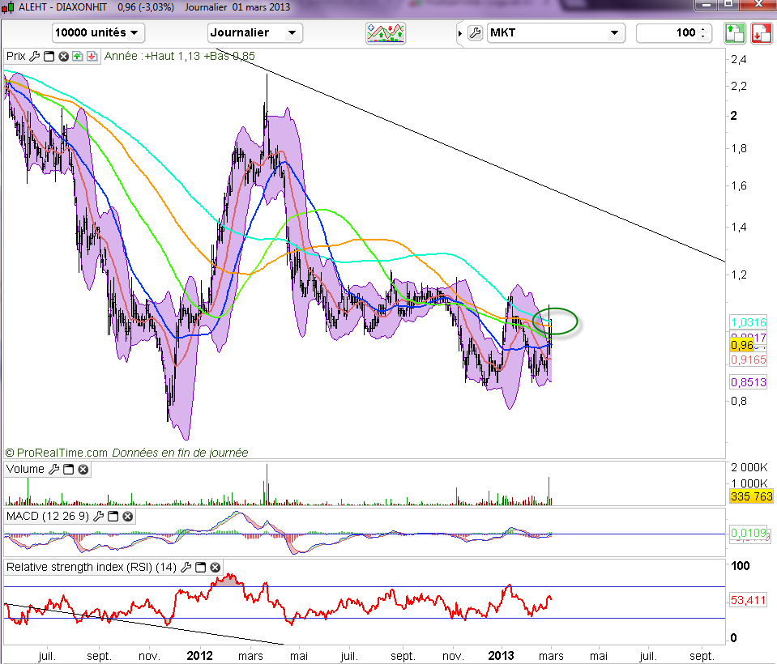Open the 10000 unités dropdown

[x=98, y=33]
